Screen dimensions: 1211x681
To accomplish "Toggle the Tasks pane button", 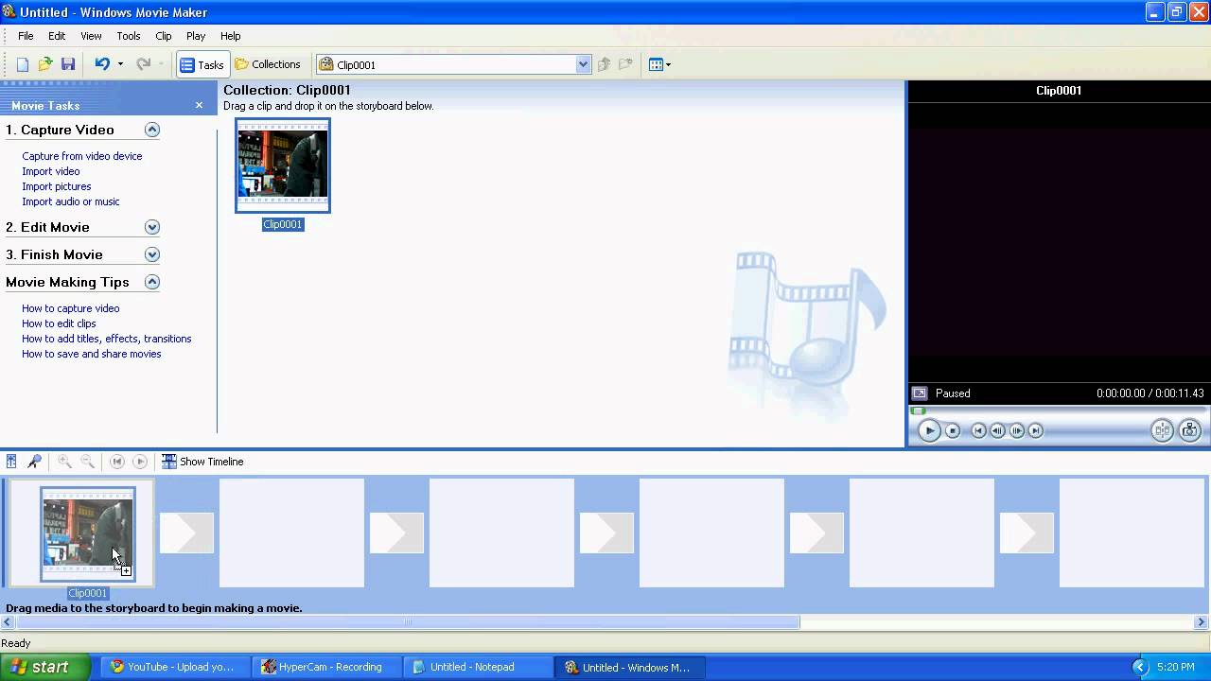I will click(202, 64).
